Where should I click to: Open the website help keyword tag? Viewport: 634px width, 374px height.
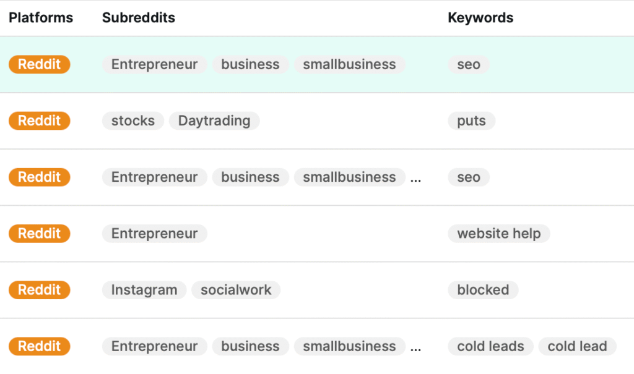tap(498, 234)
